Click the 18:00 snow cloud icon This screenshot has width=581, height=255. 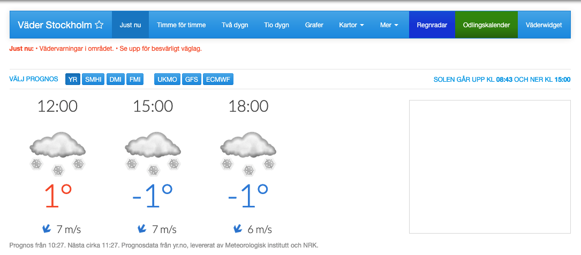point(248,153)
